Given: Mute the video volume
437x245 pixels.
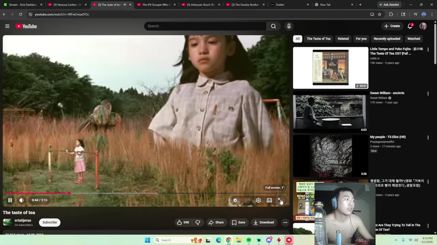Looking at the screenshot, I should click(x=21, y=200).
